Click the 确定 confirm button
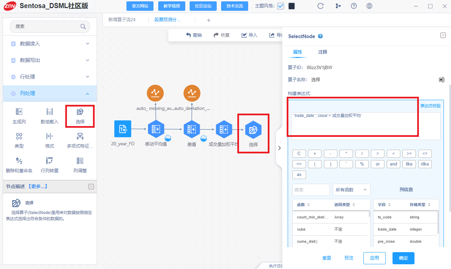The width and height of the screenshot is (451, 269). click(x=403, y=258)
